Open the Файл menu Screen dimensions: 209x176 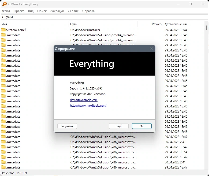tap(6, 11)
